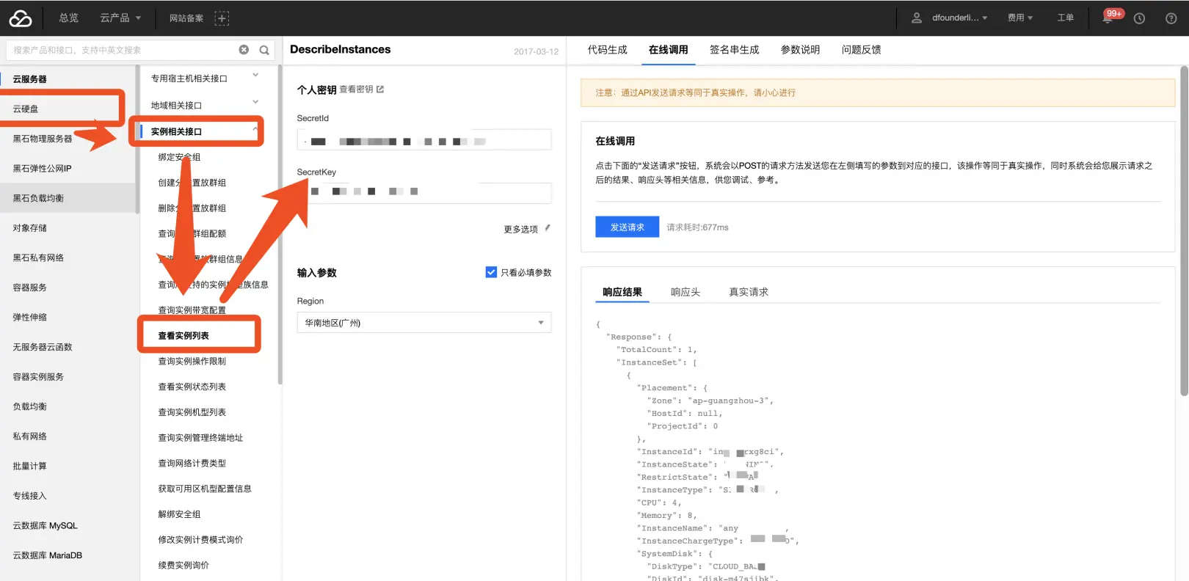Open the 获取可用区机型配置信息 API
Viewport: 1189px width, 581px height.
(x=205, y=489)
